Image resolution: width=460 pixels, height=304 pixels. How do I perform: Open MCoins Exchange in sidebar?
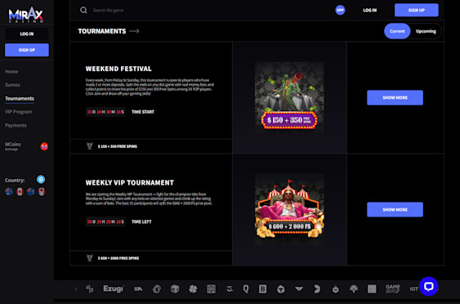(13, 145)
